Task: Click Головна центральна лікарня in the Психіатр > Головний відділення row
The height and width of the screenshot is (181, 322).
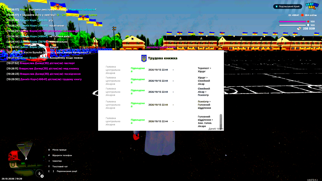Action: point(113,105)
